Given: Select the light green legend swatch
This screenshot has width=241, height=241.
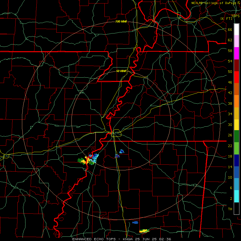Looking at the screenshot, I should point(236,148).
